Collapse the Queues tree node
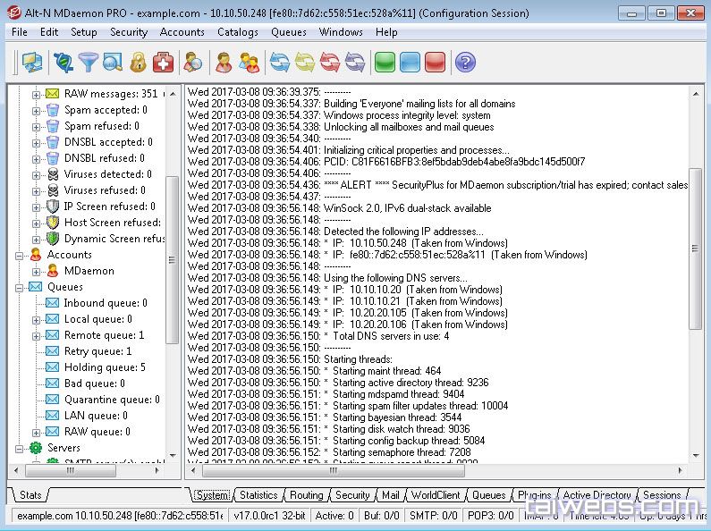 coord(20,287)
